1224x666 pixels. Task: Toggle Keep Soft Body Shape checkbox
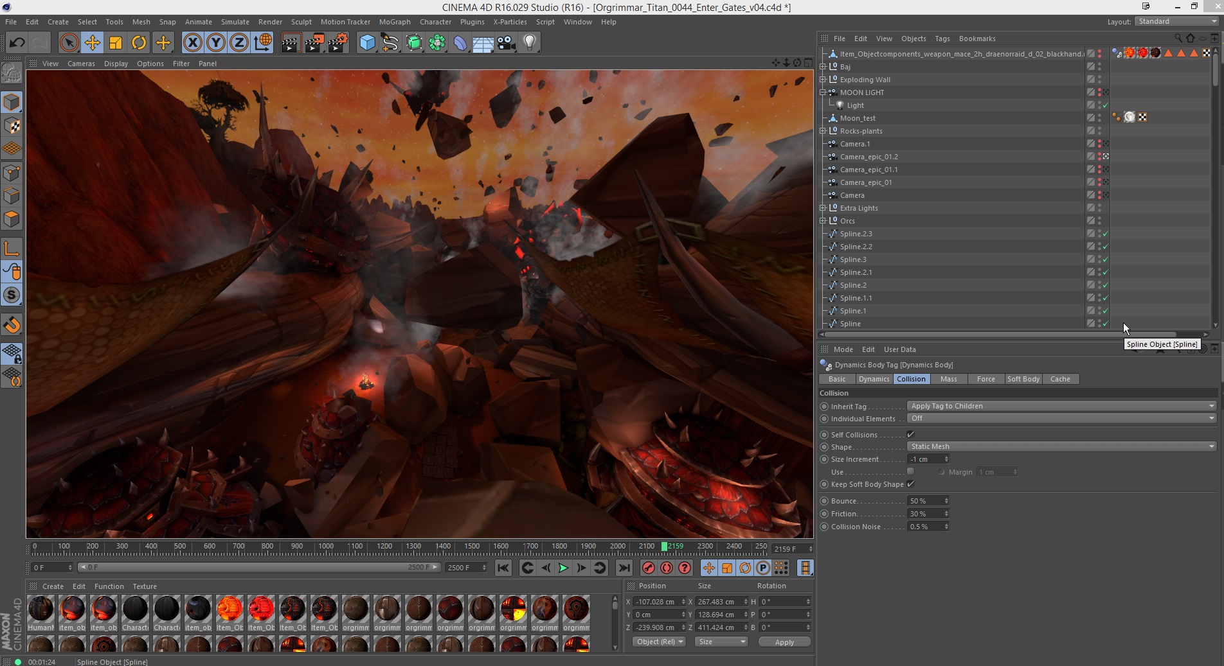[910, 484]
